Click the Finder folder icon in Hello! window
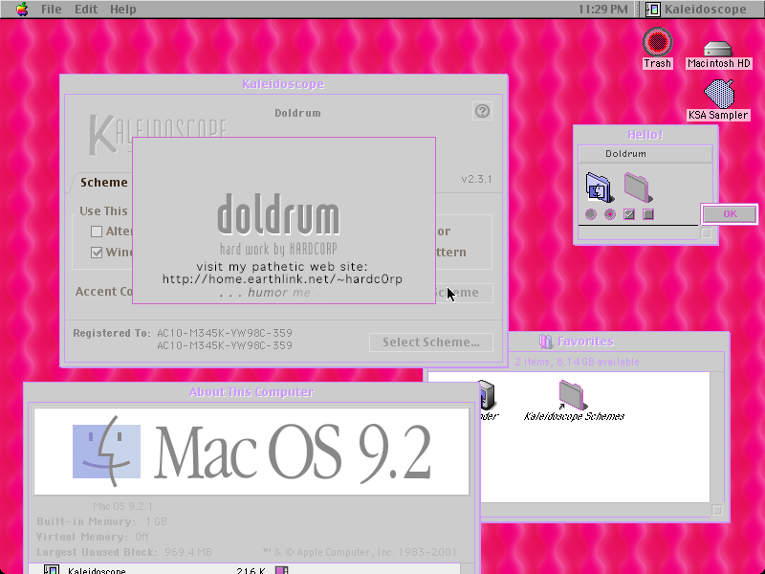 (600, 188)
